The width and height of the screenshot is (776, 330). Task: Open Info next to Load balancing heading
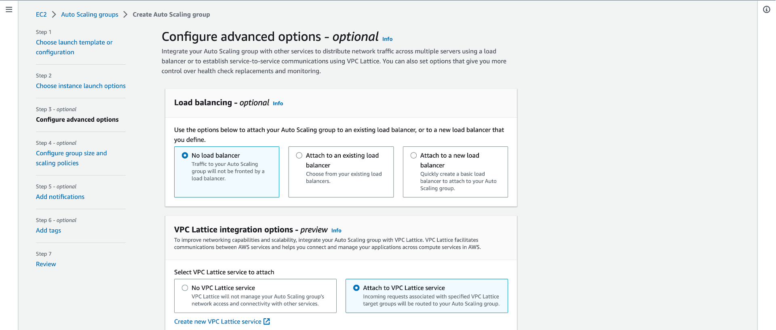click(x=278, y=103)
